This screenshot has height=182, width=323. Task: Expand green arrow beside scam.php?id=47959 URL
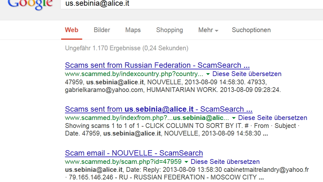pyautogui.click(x=186, y=162)
